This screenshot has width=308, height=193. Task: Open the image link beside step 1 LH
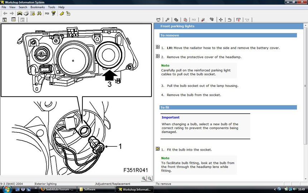click(x=158, y=47)
